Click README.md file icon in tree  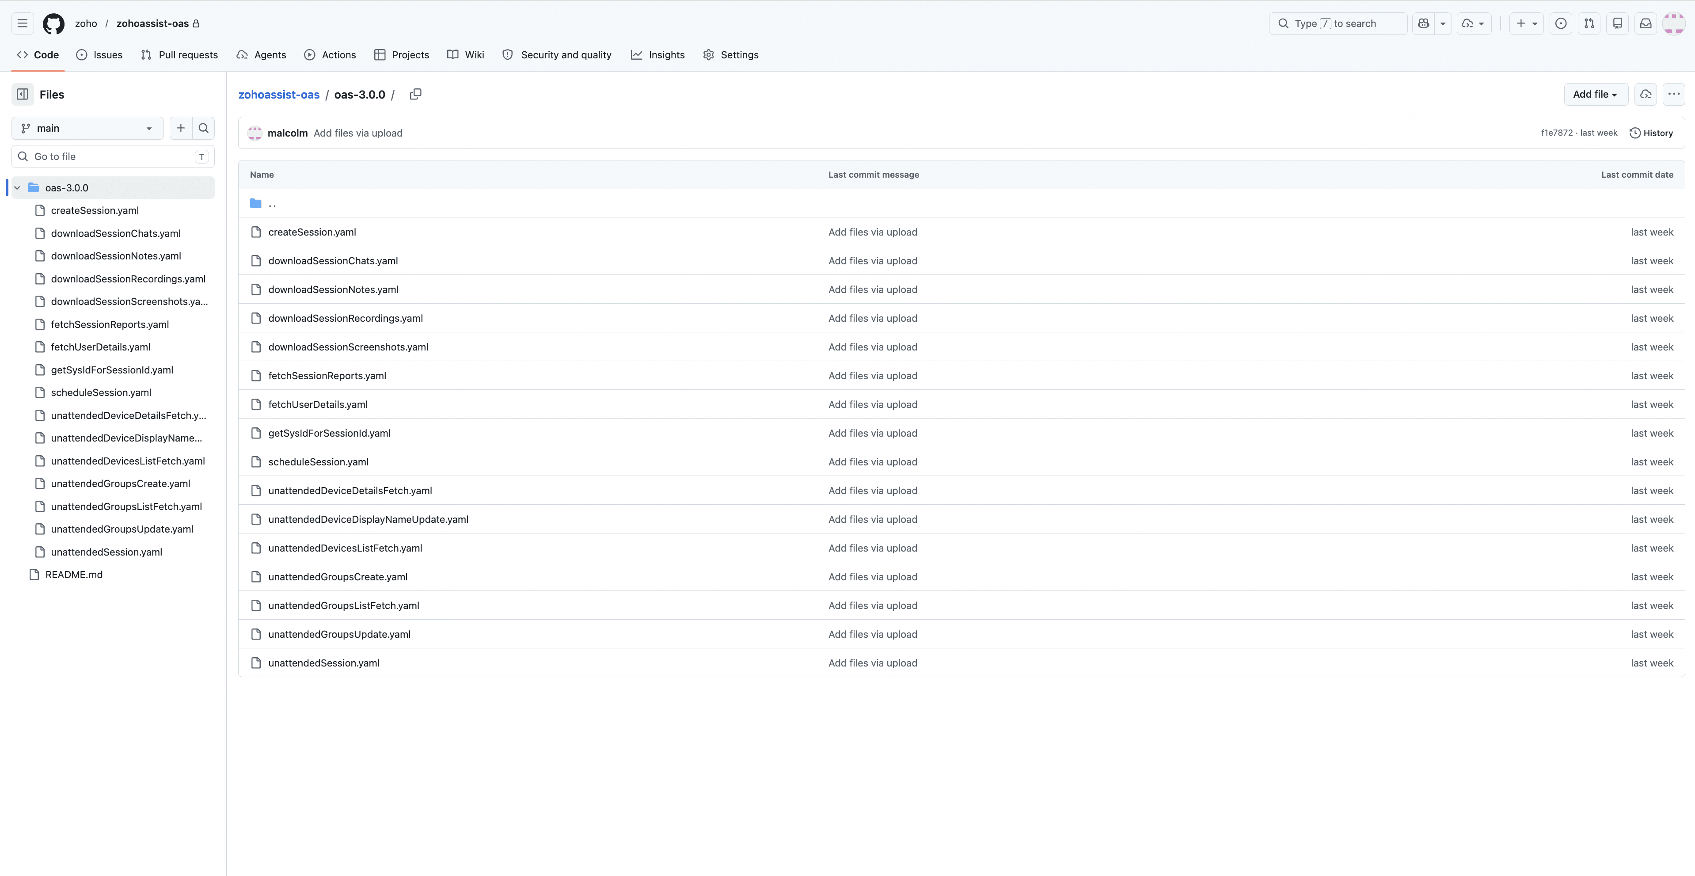point(34,575)
